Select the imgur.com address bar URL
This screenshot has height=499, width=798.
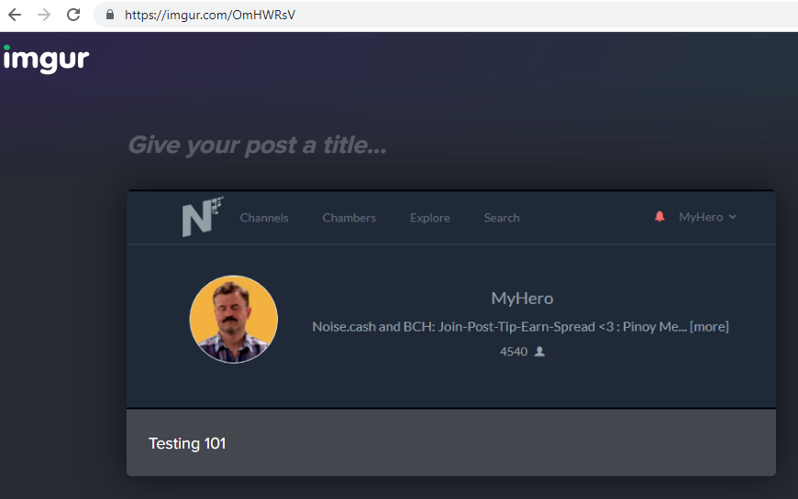[x=210, y=15]
